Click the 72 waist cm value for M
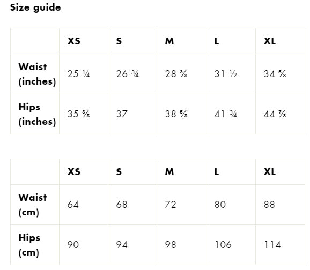The width and height of the screenshot is (310, 270). 171,205
